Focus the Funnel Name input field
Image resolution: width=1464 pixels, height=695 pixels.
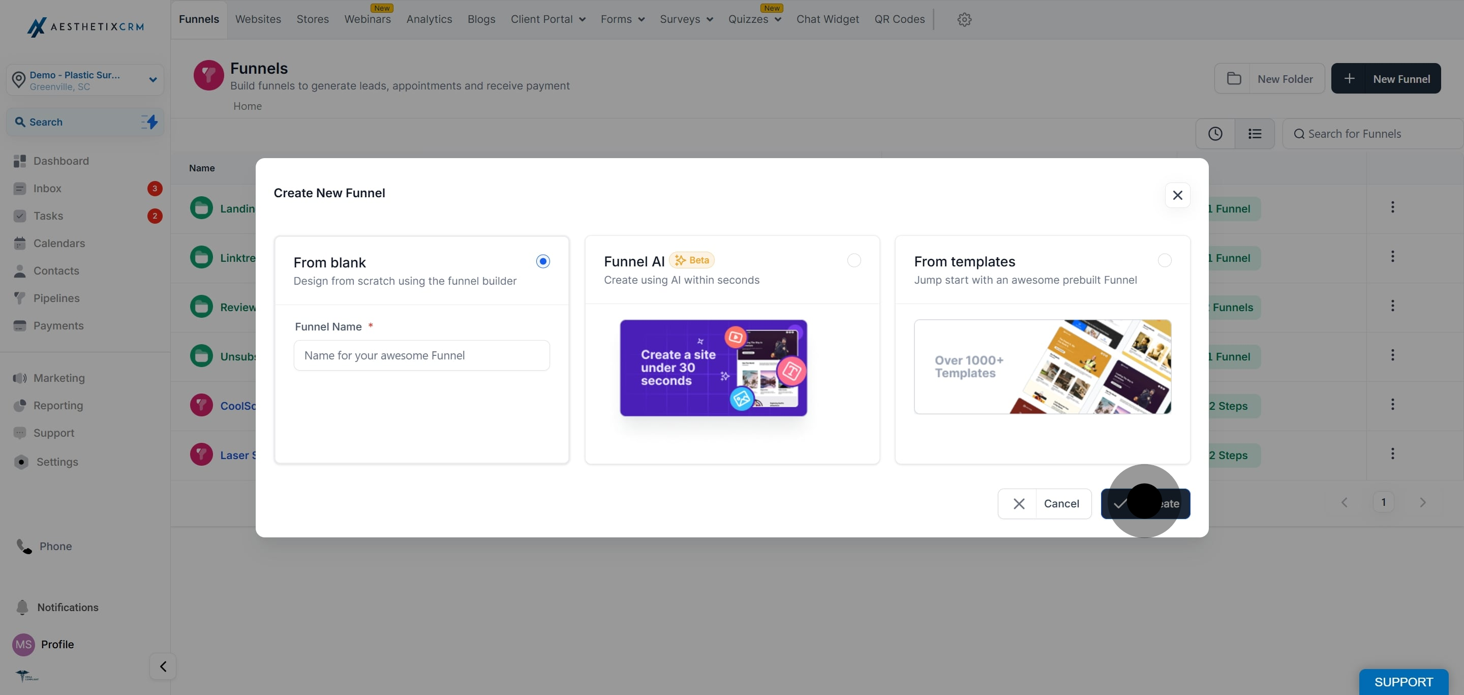[421, 355]
